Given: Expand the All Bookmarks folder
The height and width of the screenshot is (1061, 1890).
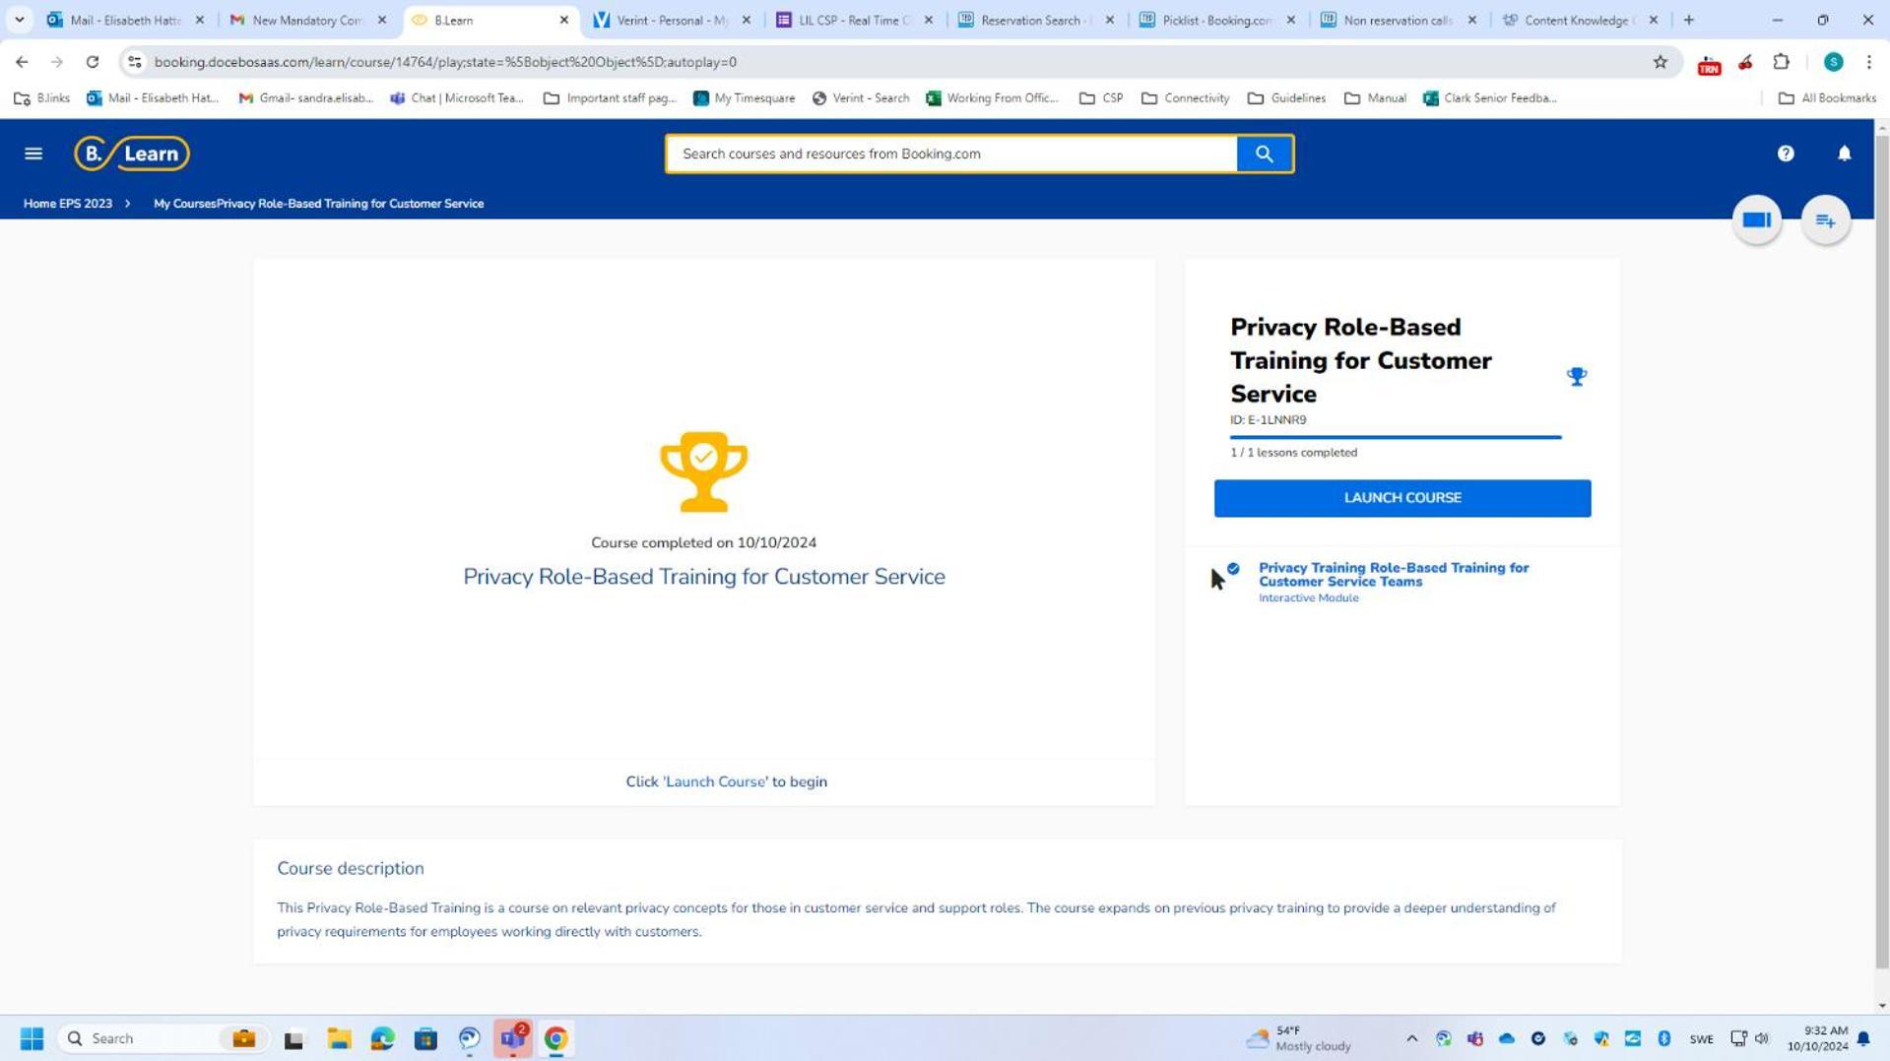Looking at the screenshot, I should click(1827, 98).
